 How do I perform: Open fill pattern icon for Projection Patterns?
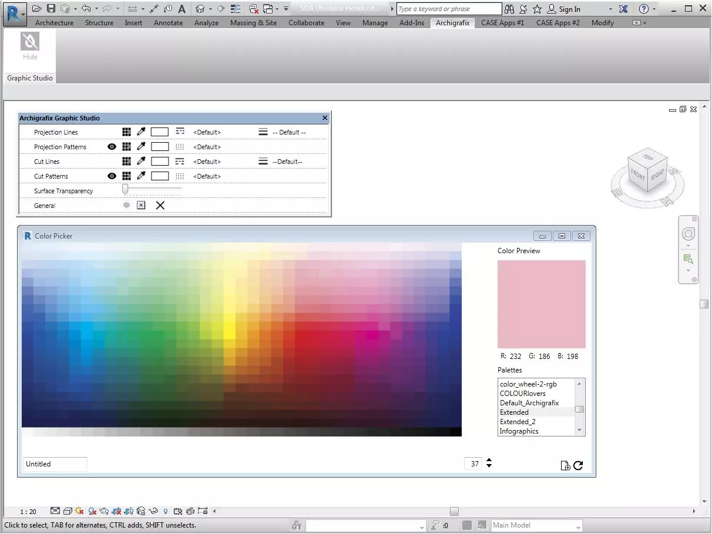[180, 147]
